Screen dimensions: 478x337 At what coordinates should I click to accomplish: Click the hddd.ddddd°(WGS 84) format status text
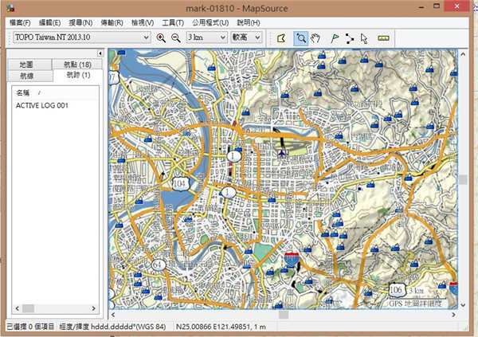point(112,327)
